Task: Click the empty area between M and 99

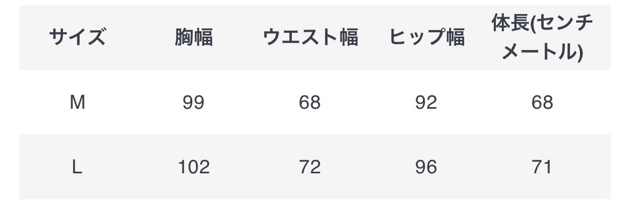Action: coord(134,103)
